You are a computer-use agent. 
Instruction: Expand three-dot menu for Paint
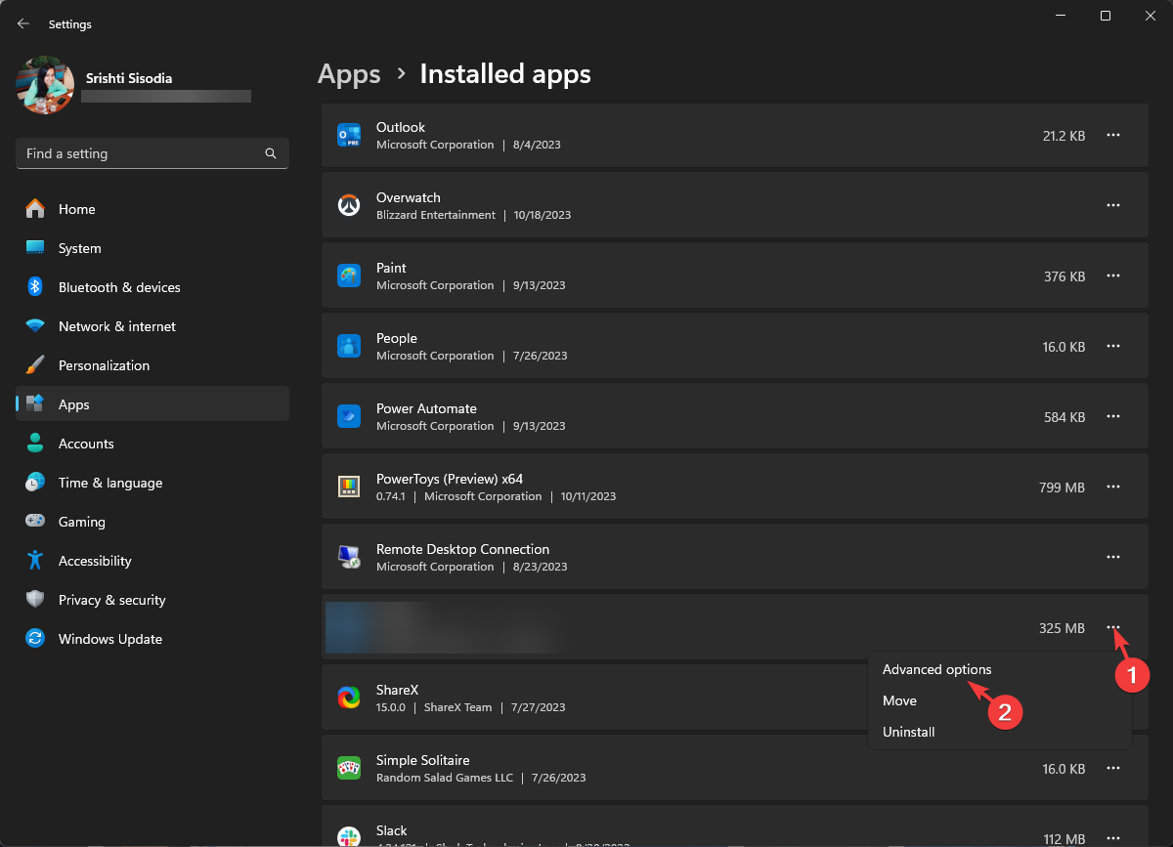(x=1112, y=276)
